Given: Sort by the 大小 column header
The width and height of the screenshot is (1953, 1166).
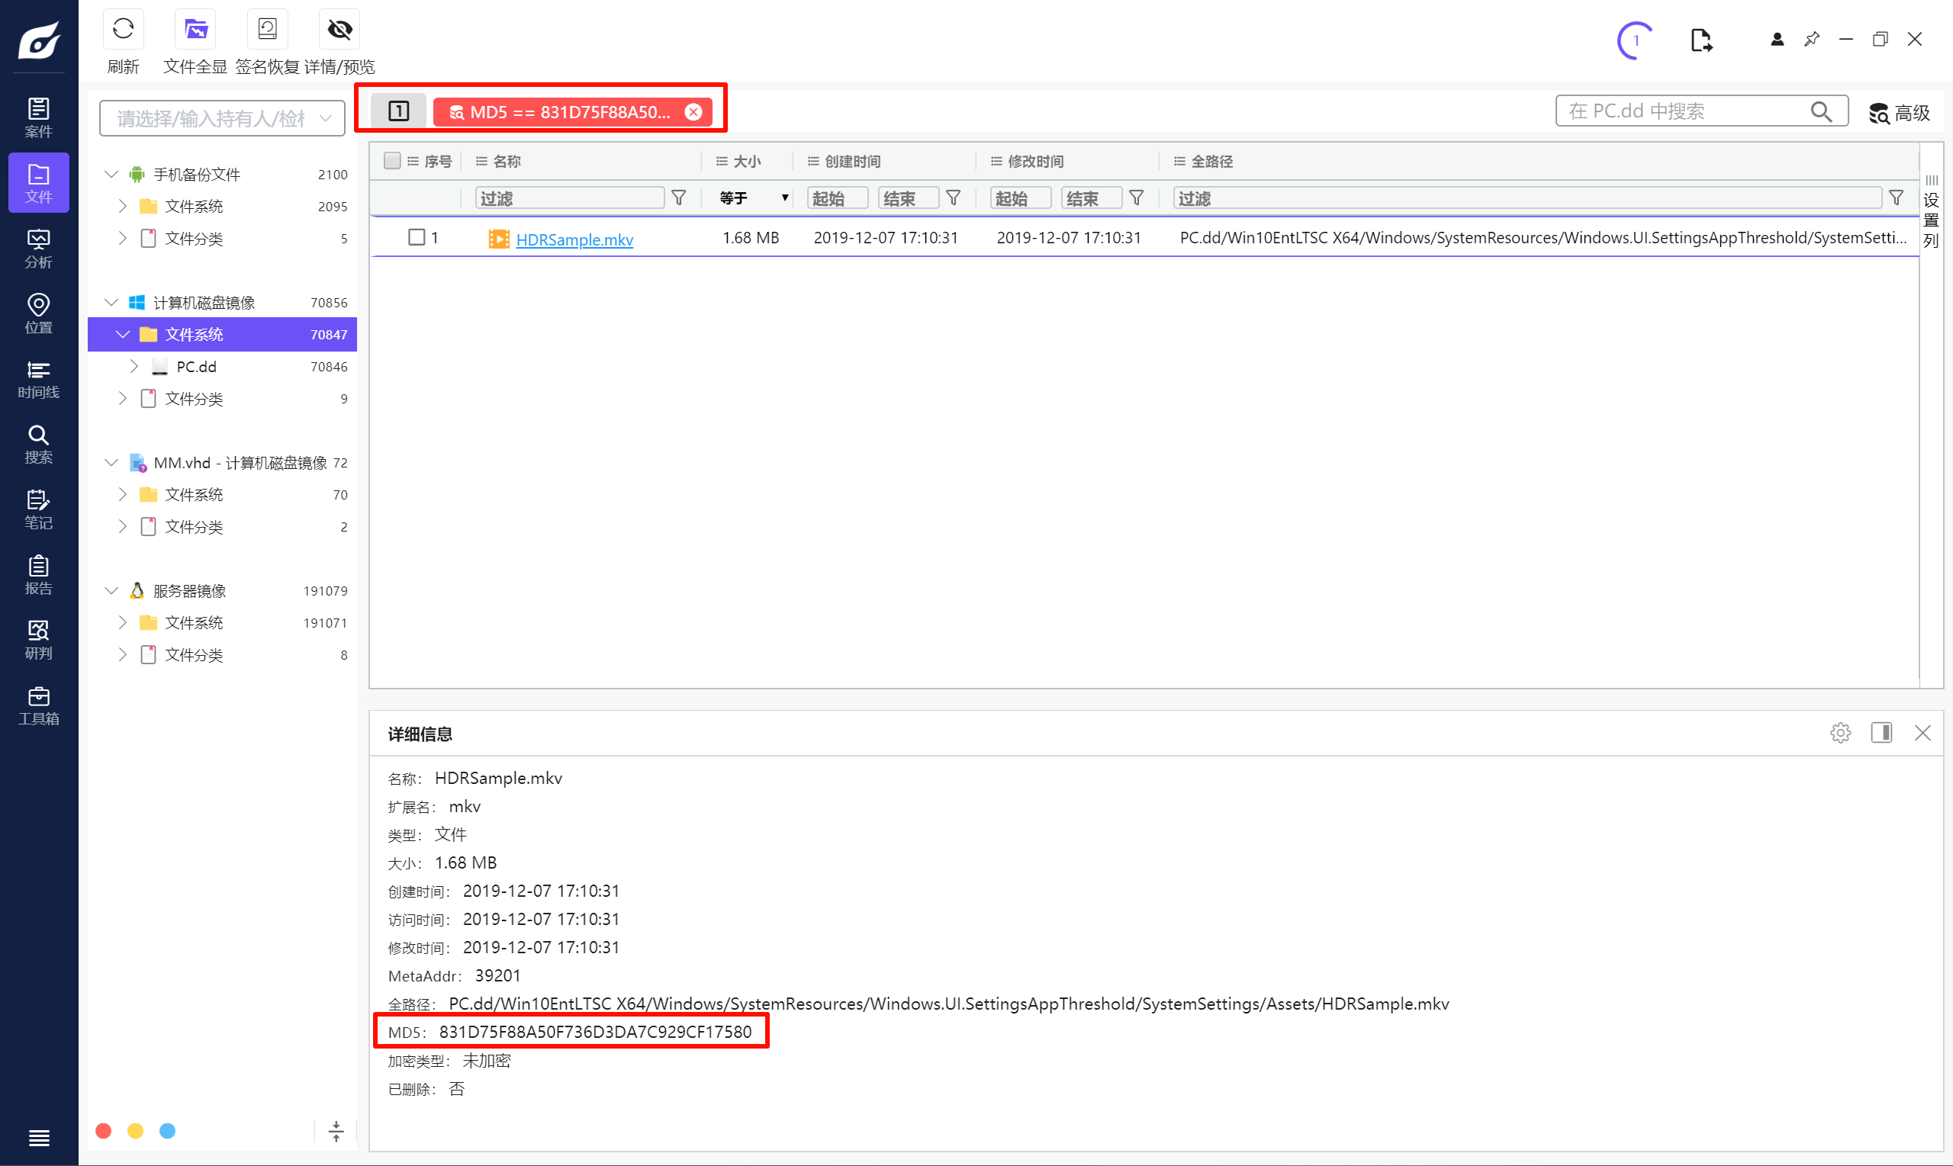Looking at the screenshot, I should pyautogui.click(x=747, y=161).
